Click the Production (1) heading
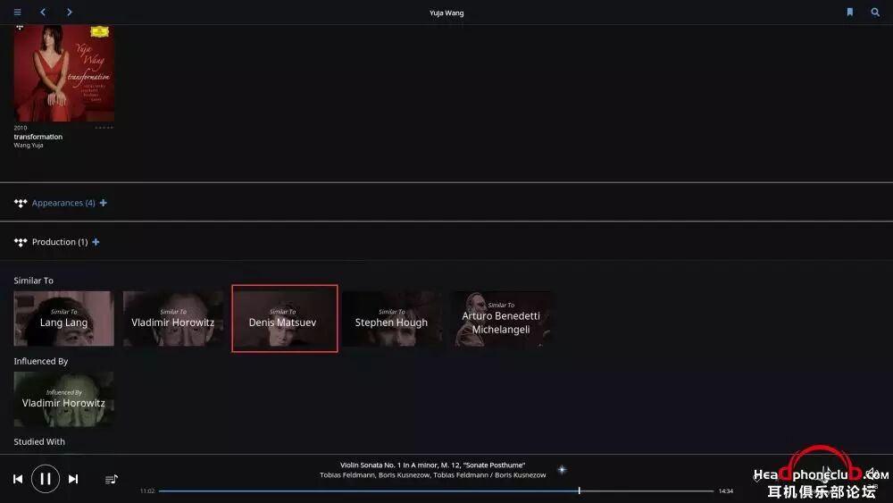 [60, 242]
